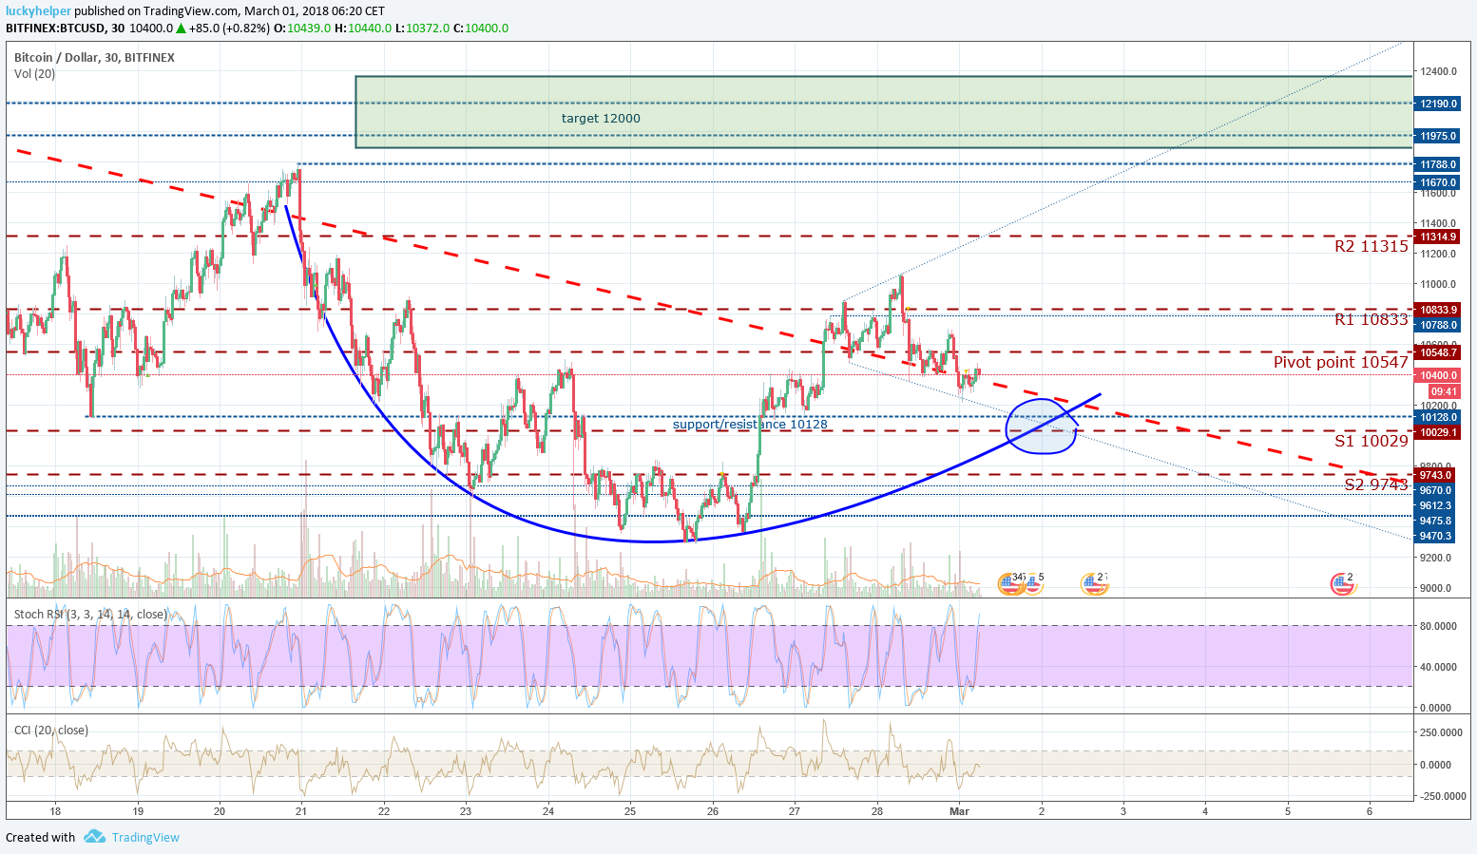Click the 11975.0 price axis tag
1477x854 pixels.
1439,137
